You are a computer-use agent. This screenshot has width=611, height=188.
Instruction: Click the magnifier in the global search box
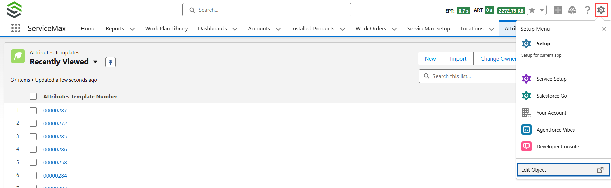coord(192,10)
